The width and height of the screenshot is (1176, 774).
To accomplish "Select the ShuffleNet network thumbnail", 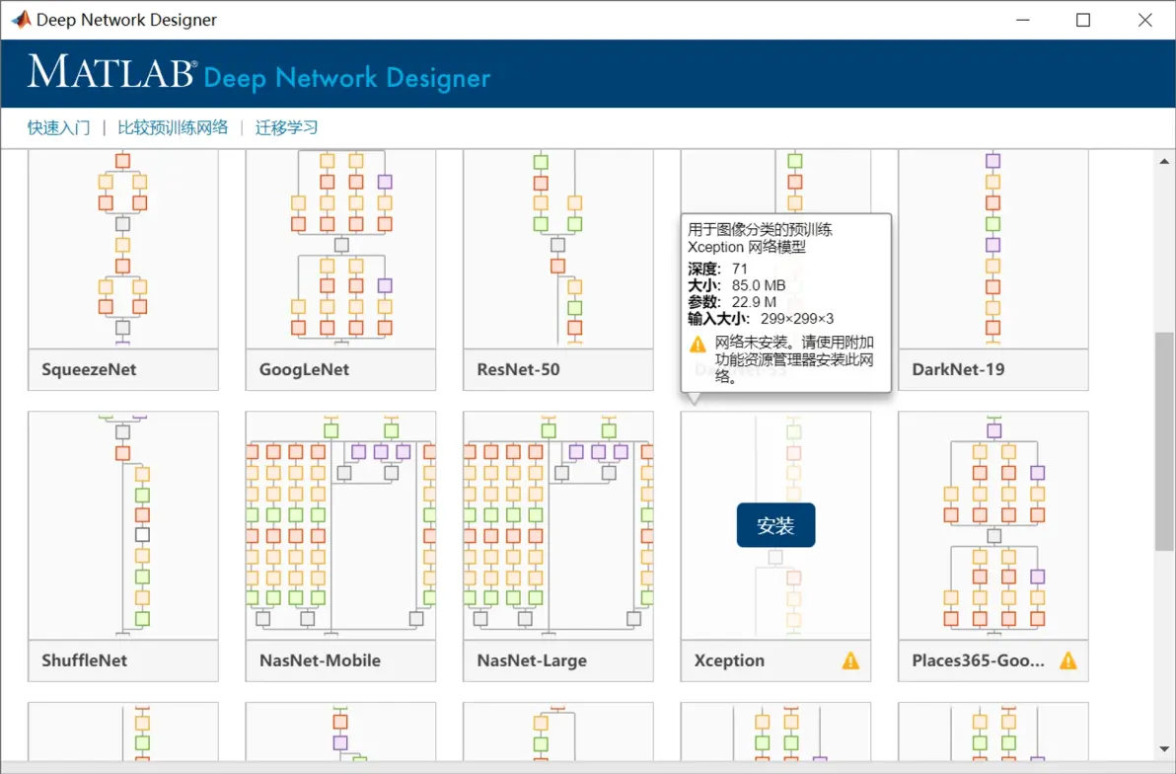I will point(123,525).
